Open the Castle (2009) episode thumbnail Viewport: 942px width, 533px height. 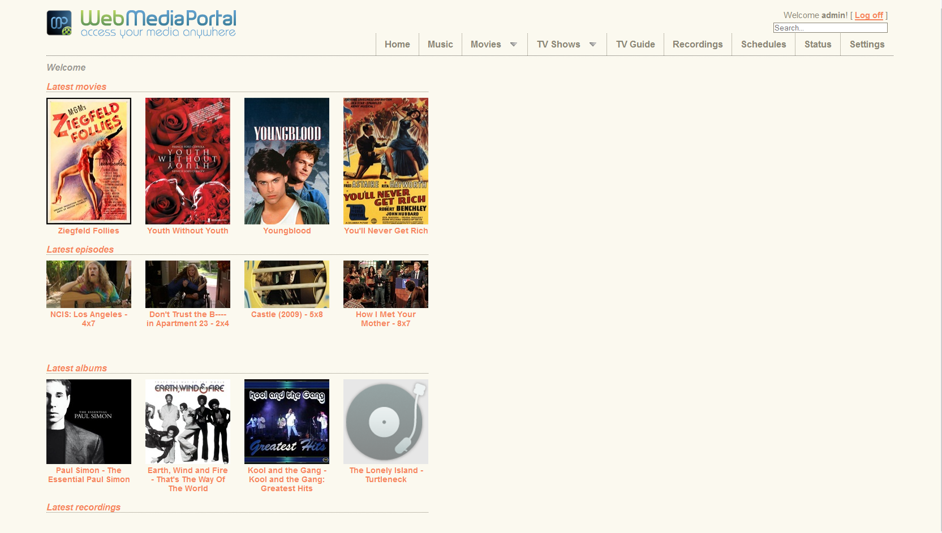point(287,284)
